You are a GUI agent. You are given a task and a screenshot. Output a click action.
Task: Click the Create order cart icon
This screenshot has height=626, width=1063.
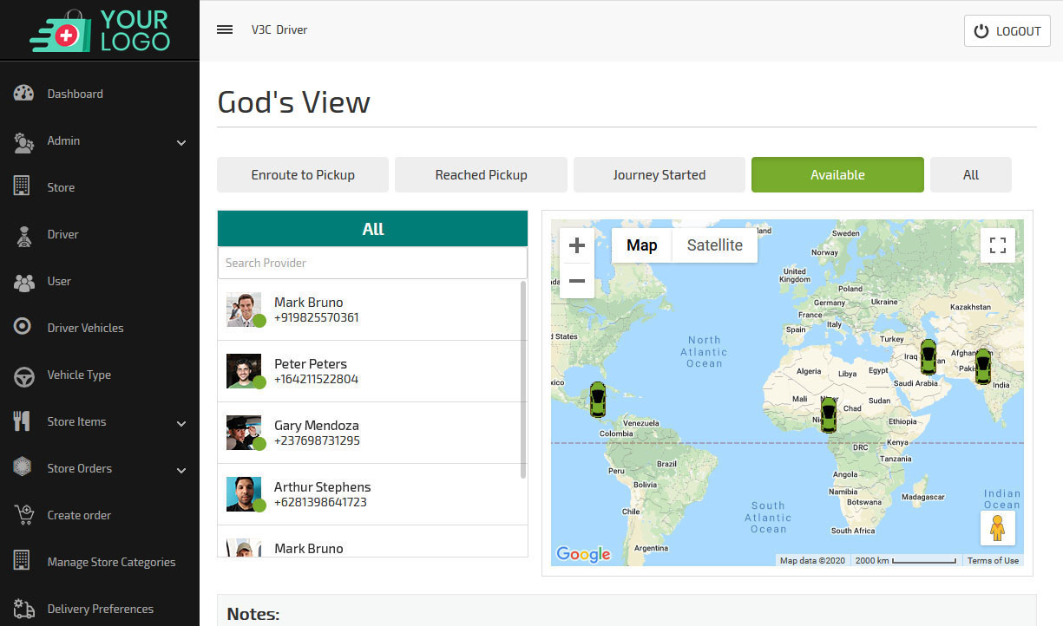coord(23,515)
